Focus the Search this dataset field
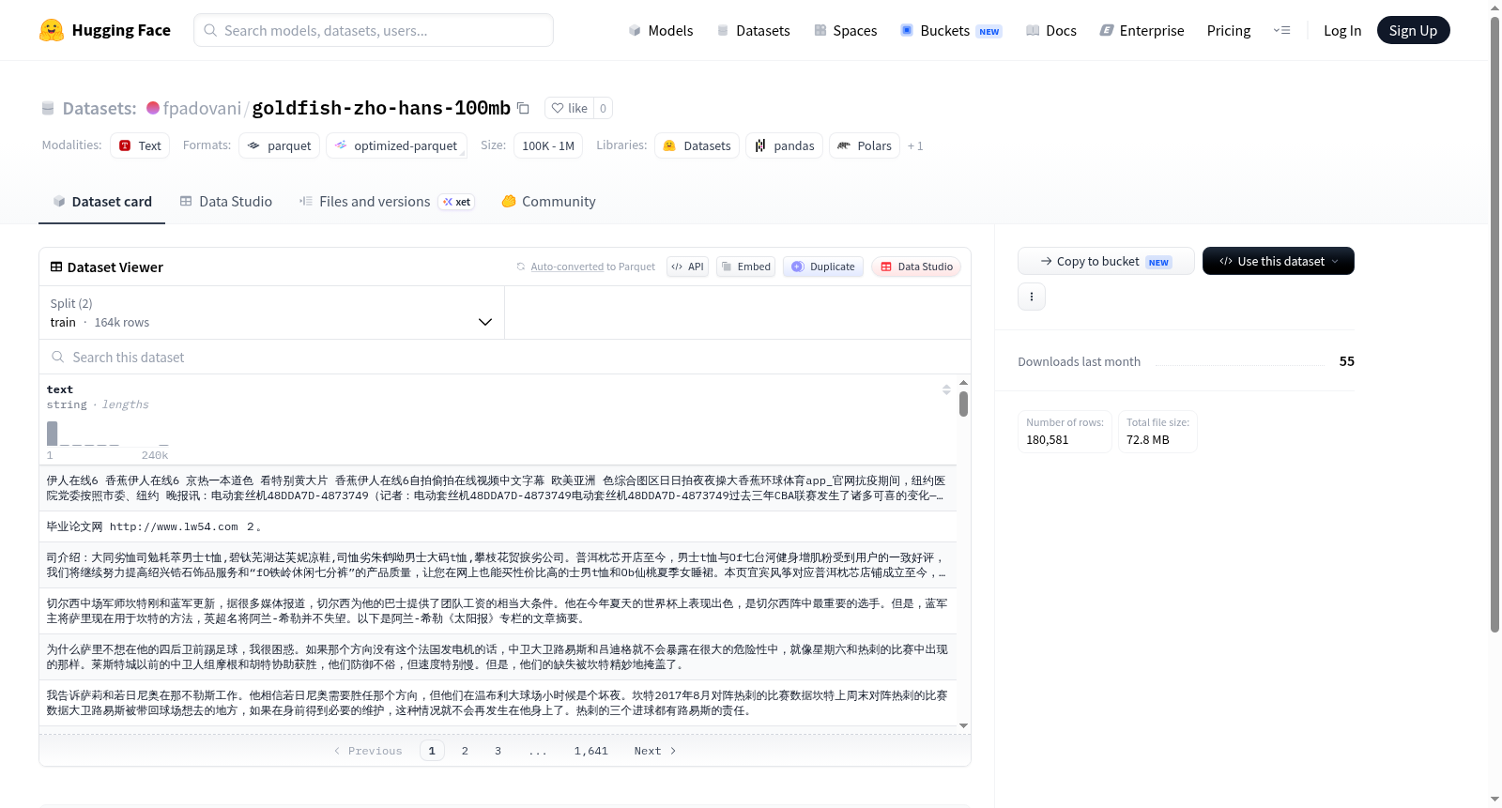1502x808 pixels. (x=505, y=358)
